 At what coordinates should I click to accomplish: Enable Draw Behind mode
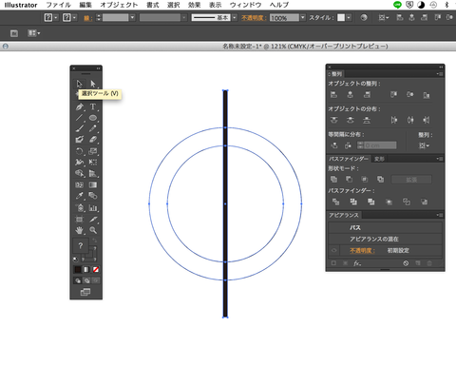tap(86, 280)
